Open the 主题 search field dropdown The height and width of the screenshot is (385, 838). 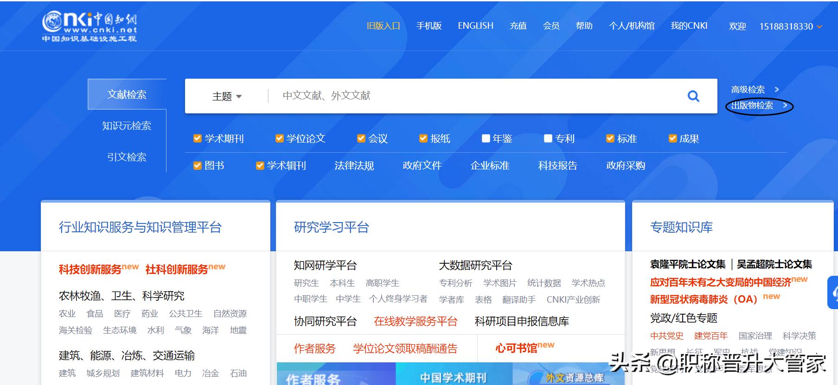point(227,96)
